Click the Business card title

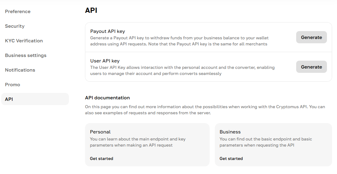[x=230, y=132]
